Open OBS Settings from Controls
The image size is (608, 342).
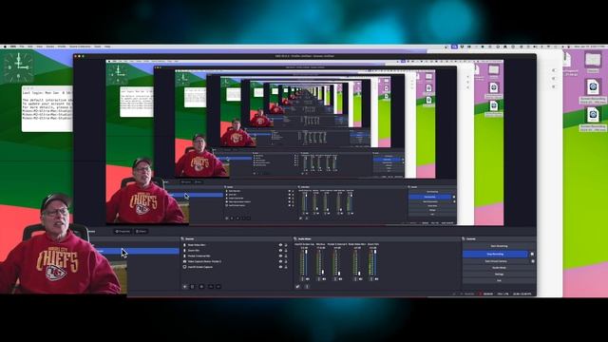(x=499, y=275)
